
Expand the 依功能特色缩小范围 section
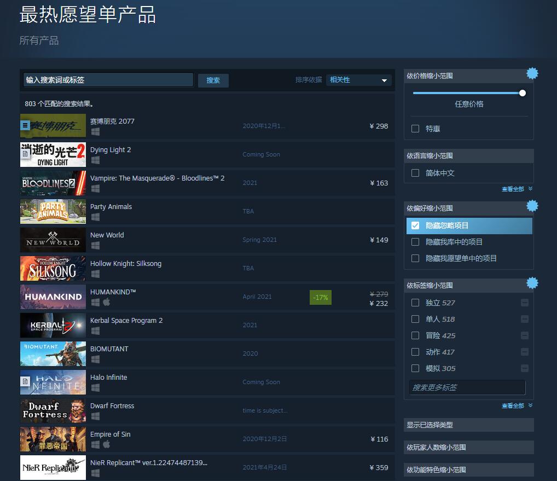point(468,470)
